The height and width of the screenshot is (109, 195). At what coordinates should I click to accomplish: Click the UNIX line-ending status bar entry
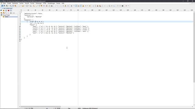tap(79, 108)
